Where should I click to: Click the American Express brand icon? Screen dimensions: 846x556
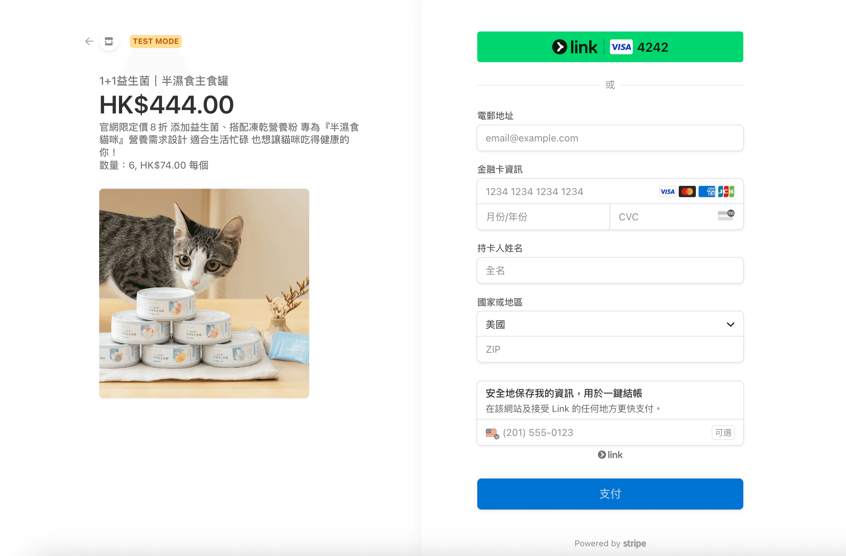click(706, 192)
